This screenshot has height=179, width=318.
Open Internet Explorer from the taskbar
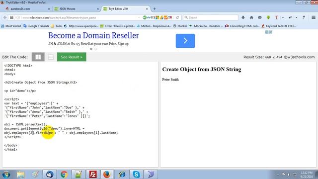tap(122, 175)
